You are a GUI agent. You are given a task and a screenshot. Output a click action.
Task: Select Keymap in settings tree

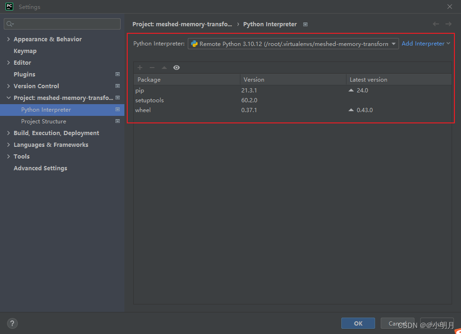point(25,51)
